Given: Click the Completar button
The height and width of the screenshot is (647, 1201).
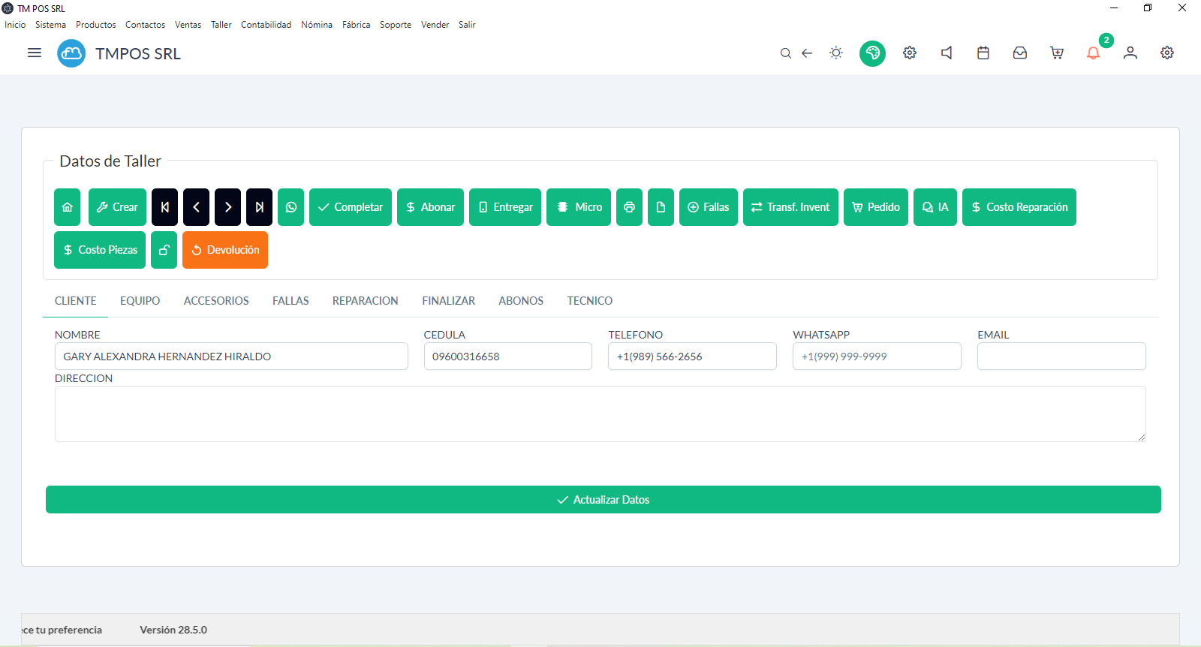Looking at the screenshot, I should point(351,207).
